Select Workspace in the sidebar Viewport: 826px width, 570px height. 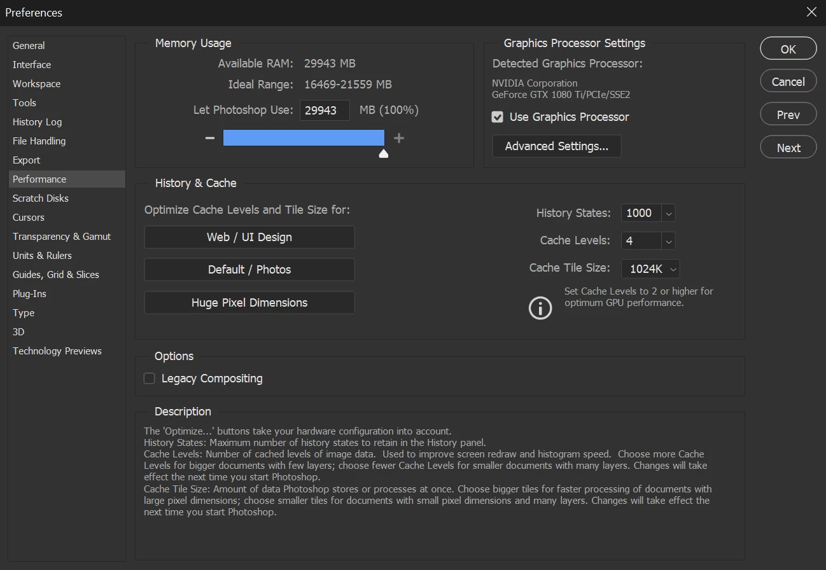click(67, 84)
